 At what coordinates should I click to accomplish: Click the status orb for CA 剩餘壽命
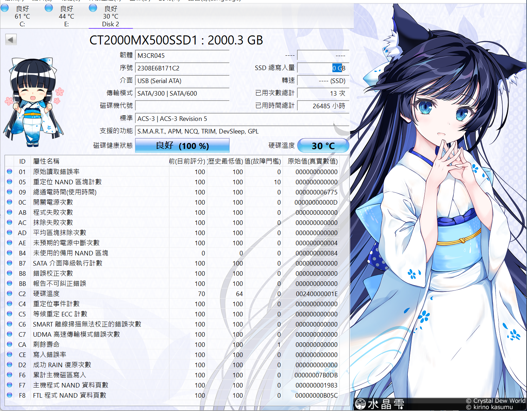point(9,344)
